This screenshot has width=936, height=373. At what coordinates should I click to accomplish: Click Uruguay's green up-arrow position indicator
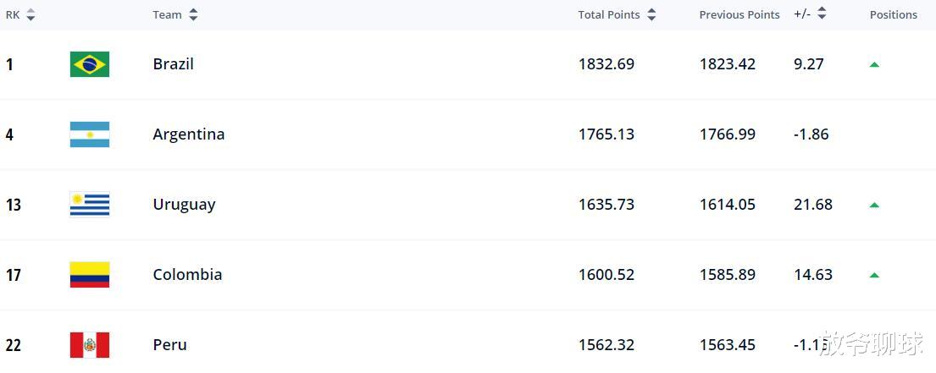tap(874, 205)
